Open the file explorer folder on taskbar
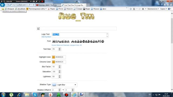173x97 pixels. tap(27, 95)
